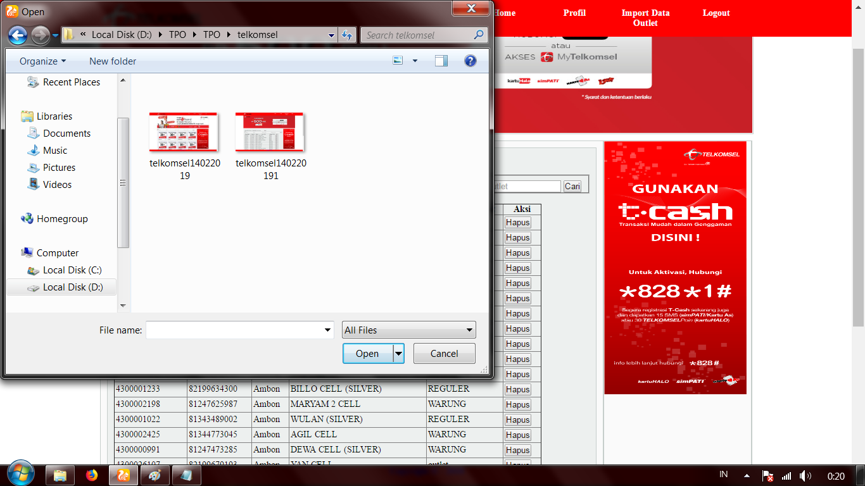865x486 pixels.
Task: Change your view using the view icon
Action: [398, 61]
